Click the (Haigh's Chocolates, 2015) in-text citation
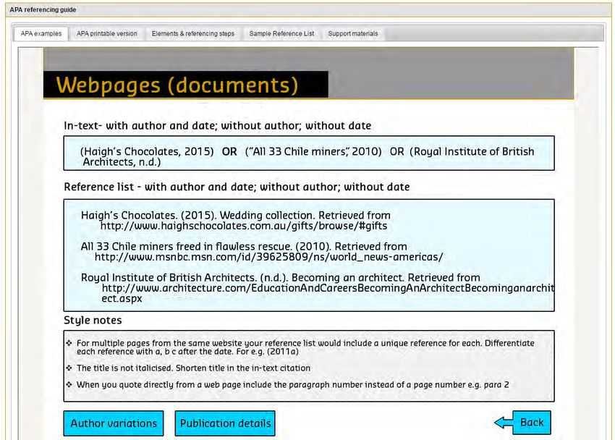The image size is (615, 440). (x=147, y=151)
